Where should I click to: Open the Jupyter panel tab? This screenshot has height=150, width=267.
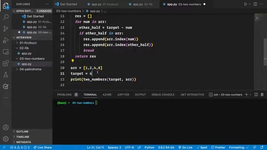click(x=123, y=95)
